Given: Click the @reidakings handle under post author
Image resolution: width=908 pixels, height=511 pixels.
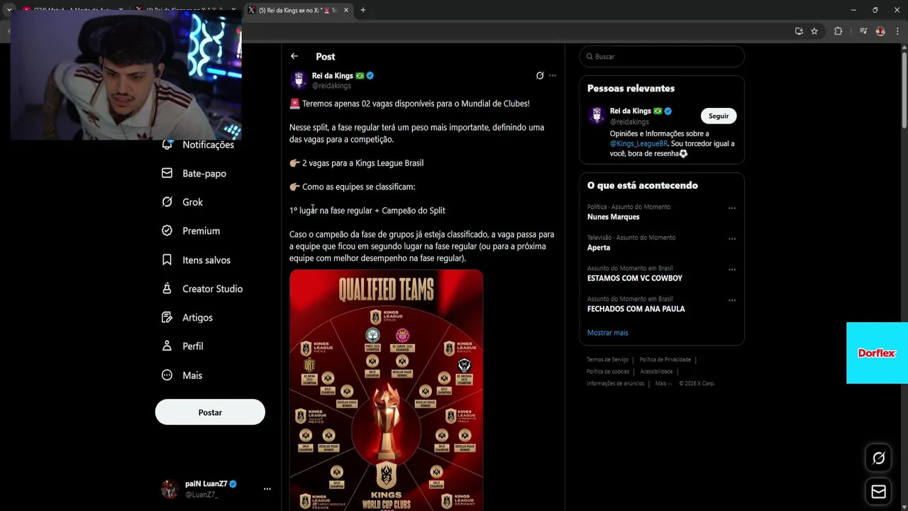Looking at the screenshot, I should (x=331, y=86).
